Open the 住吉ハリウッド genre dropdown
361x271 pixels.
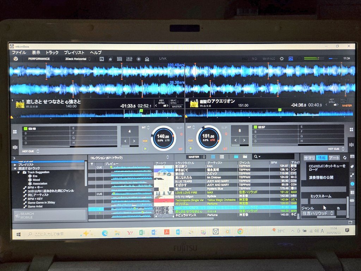318,213
